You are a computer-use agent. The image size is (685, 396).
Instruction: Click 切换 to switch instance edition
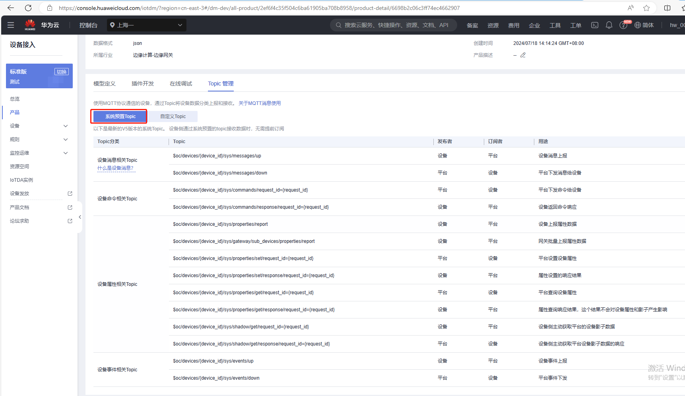coord(62,72)
